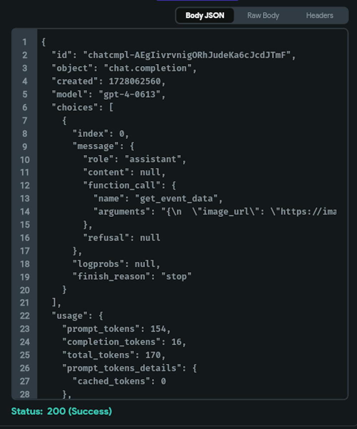Select the Body JSON tab
The image size is (357, 429).
pyautogui.click(x=205, y=15)
